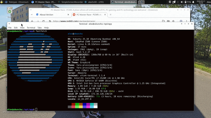Click the icon-only terminal taskbar button
211x118 pixels.
click(141, 2)
